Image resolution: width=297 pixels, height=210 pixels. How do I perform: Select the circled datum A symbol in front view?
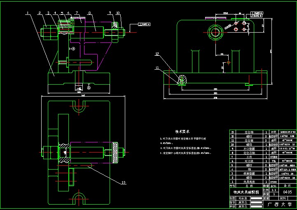pyautogui.click(x=73, y=49)
